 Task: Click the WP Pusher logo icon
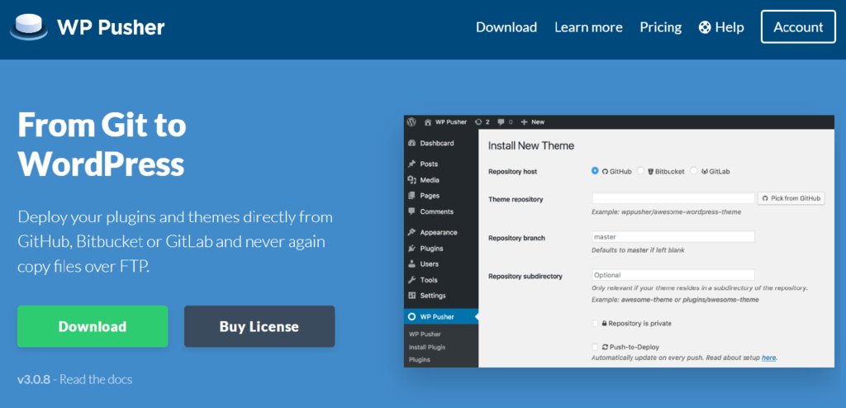point(28,27)
